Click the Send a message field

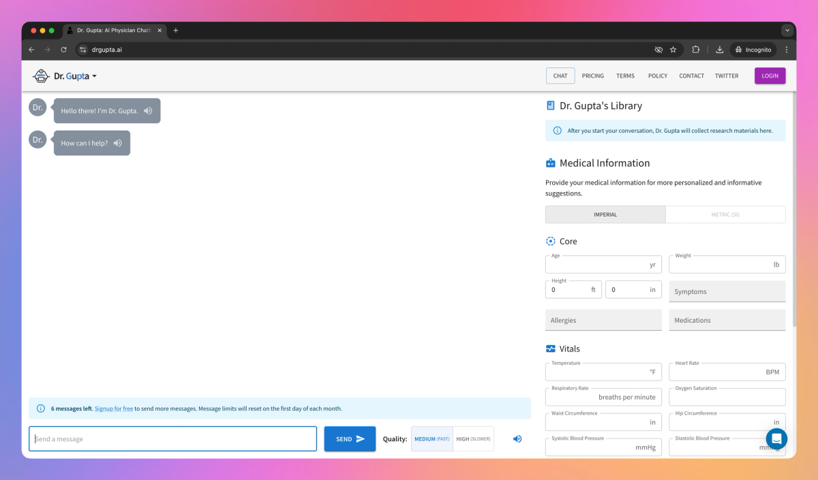pos(172,439)
